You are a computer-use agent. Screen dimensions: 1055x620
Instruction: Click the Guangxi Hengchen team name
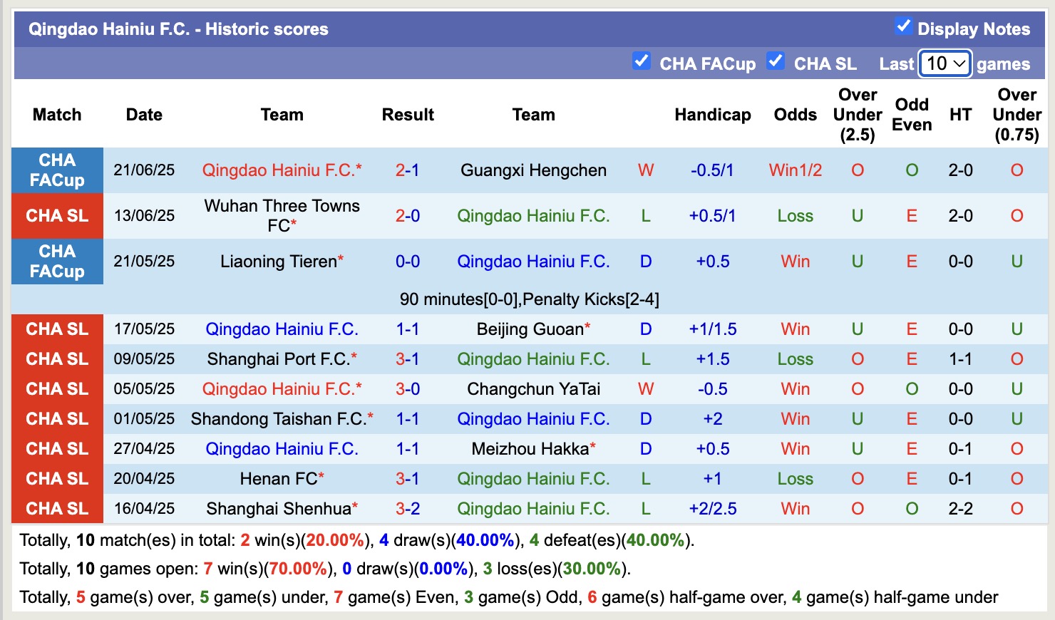tap(534, 170)
